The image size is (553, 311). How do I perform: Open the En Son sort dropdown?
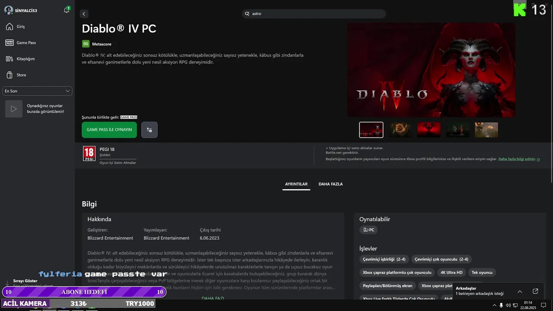pos(37,91)
